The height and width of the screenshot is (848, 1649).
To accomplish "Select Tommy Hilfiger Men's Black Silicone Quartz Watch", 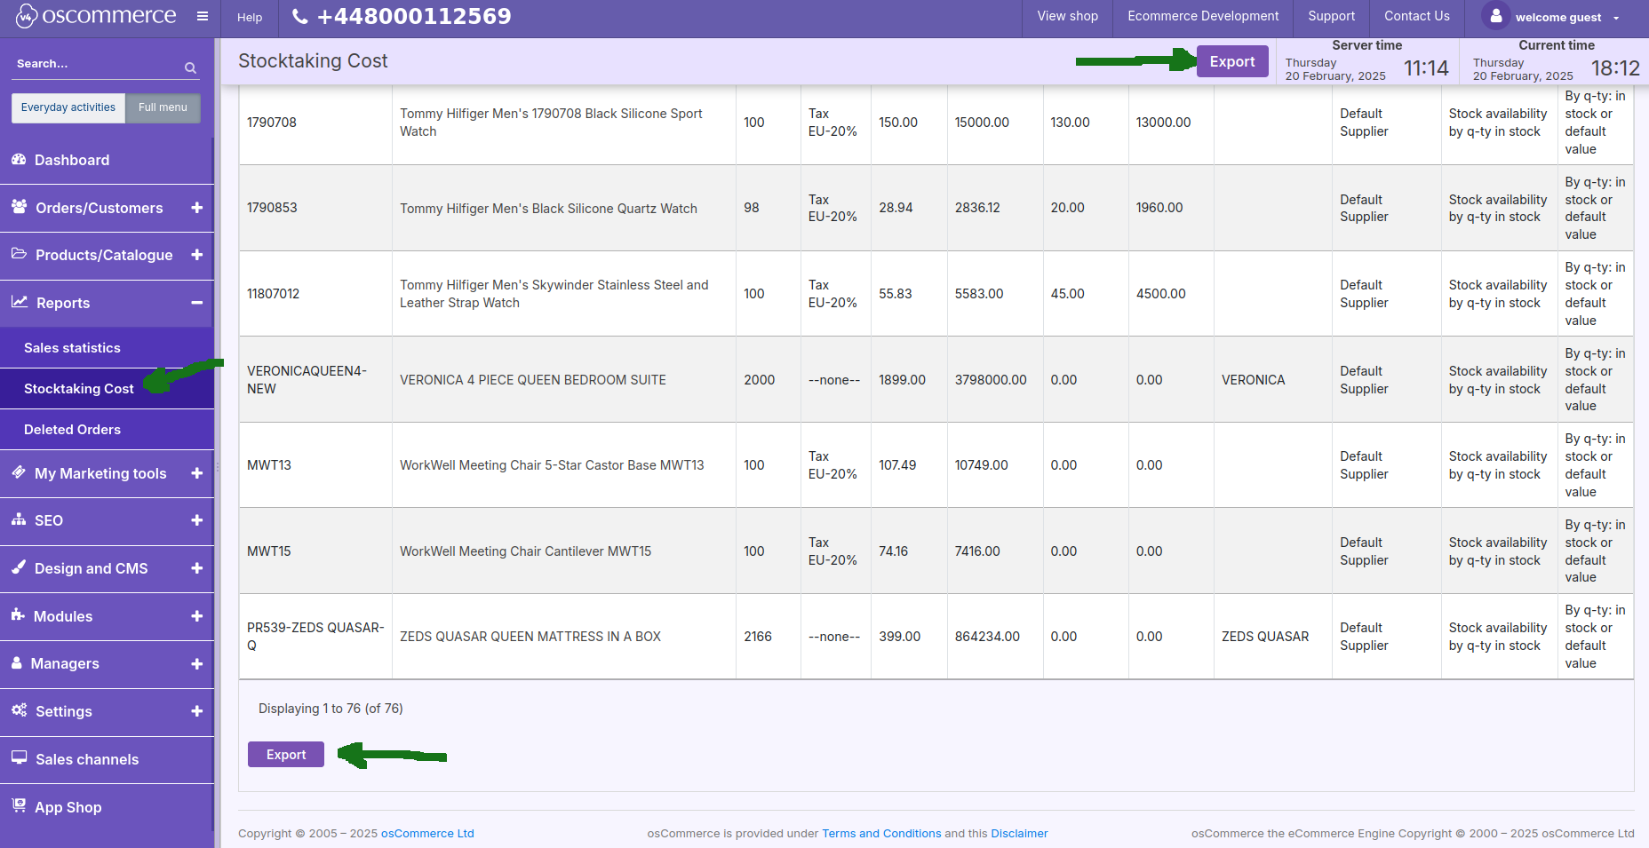I will (548, 209).
